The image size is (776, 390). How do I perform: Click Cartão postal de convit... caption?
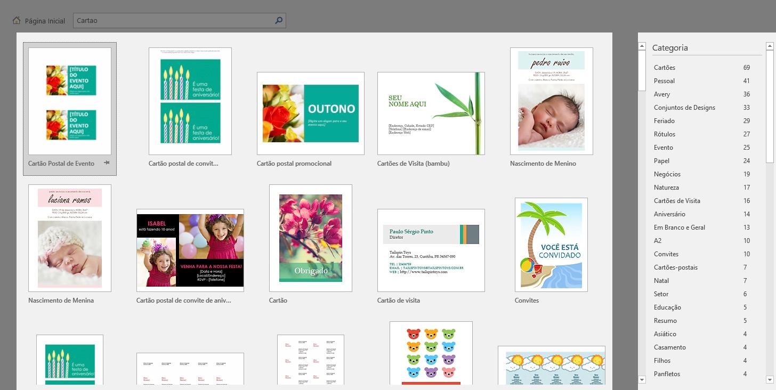tap(183, 164)
